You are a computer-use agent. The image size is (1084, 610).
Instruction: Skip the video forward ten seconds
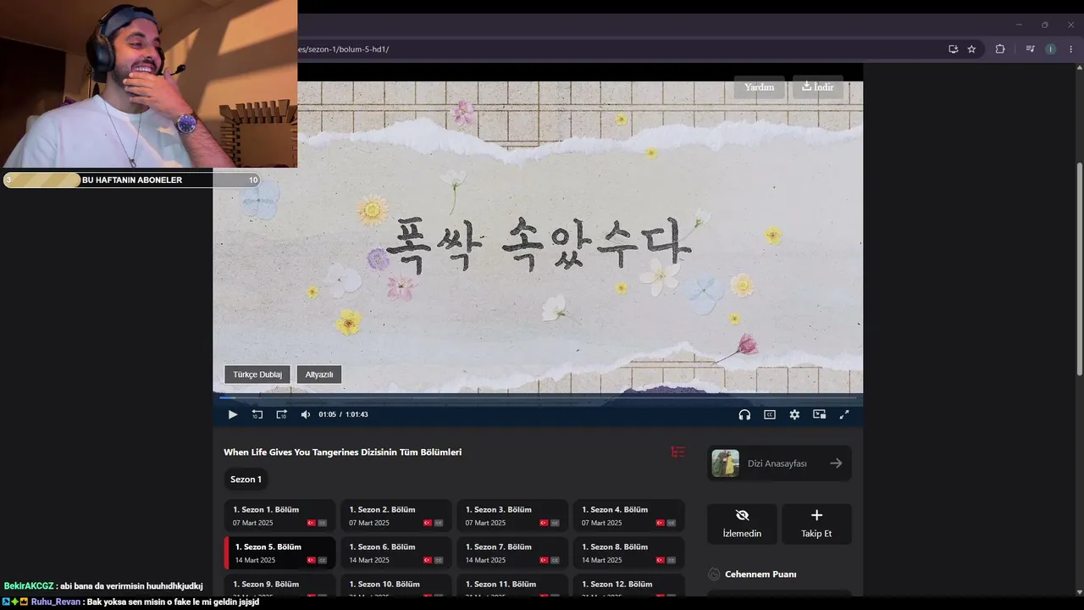pyautogui.click(x=281, y=414)
